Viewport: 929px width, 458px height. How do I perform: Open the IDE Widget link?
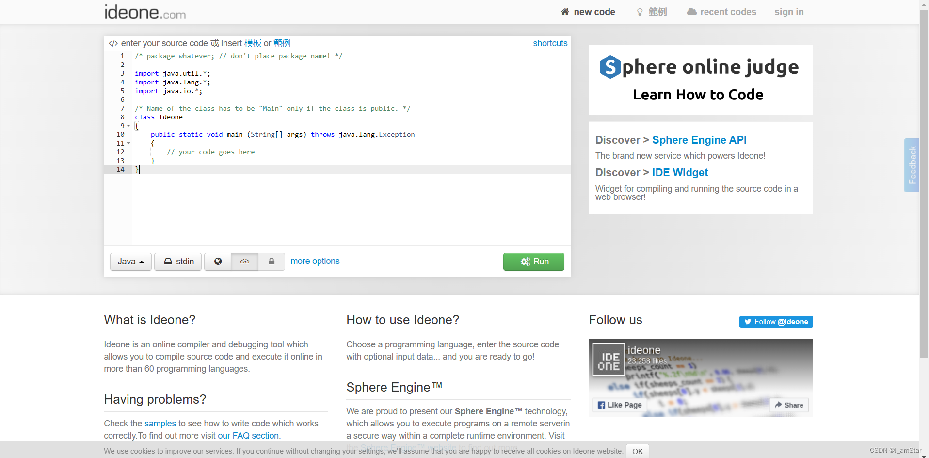(680, 172)
